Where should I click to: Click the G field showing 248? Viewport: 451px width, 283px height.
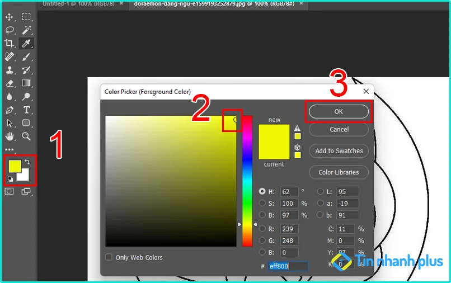289,240
